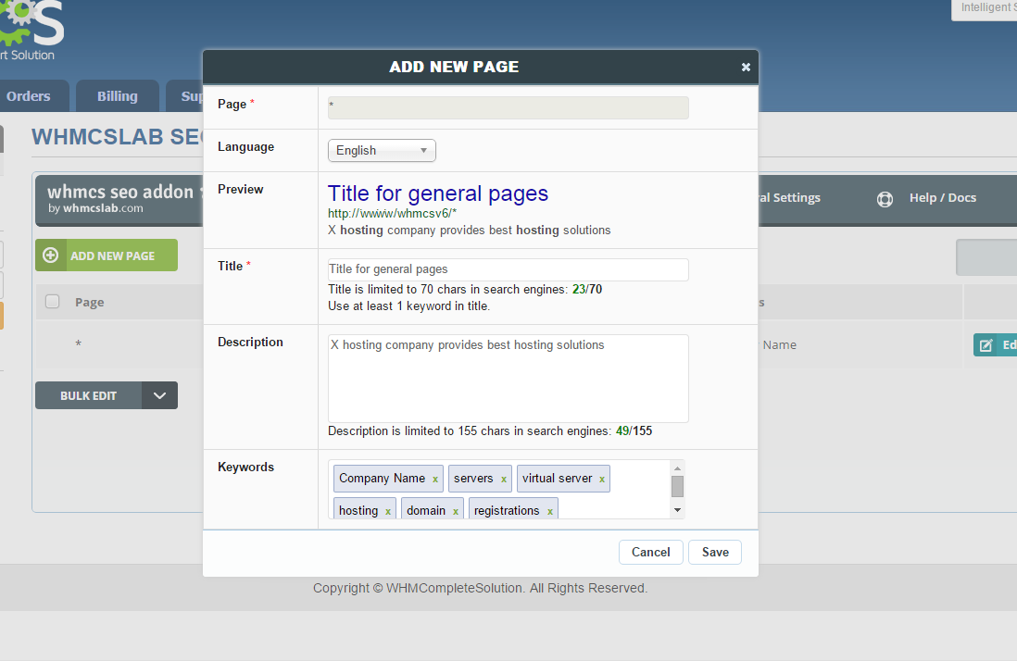Close the Add New Page dialog
Screen dimensions: 1017x661
tap(746, 67)
